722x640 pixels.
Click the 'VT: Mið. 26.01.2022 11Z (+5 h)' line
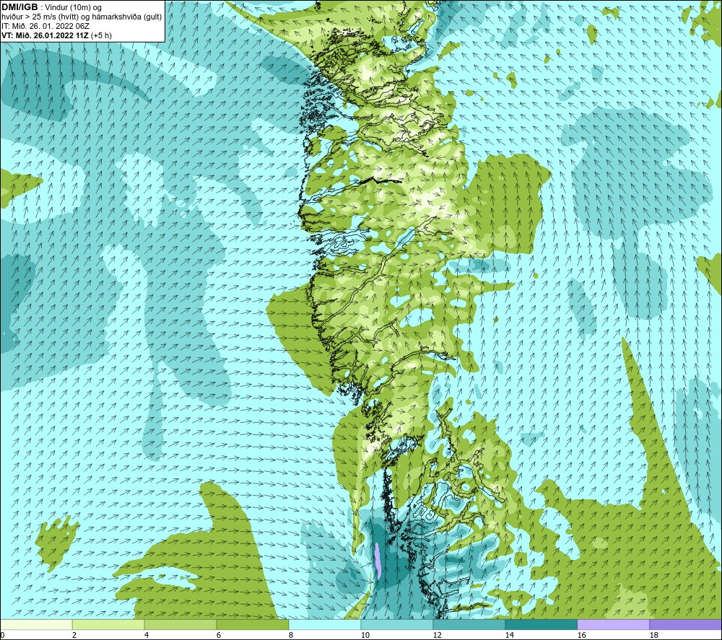tap(56, 35)
